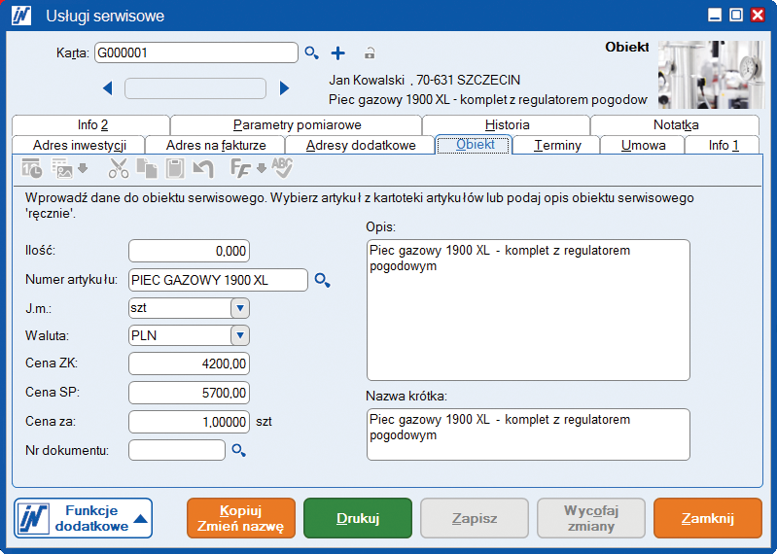The height and width of the screenshot is (554, 777).
Task: Select the Parametry pomiarowe tab
Action: click(x=297, y=124)
